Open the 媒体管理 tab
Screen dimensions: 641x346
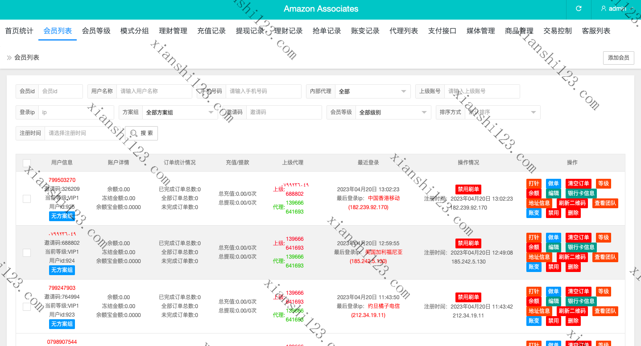[x=481, y=31]
